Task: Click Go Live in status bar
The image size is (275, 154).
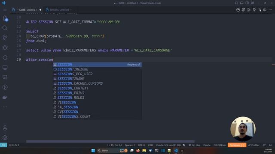Action: pyautogui.click(x=194, y=145)
